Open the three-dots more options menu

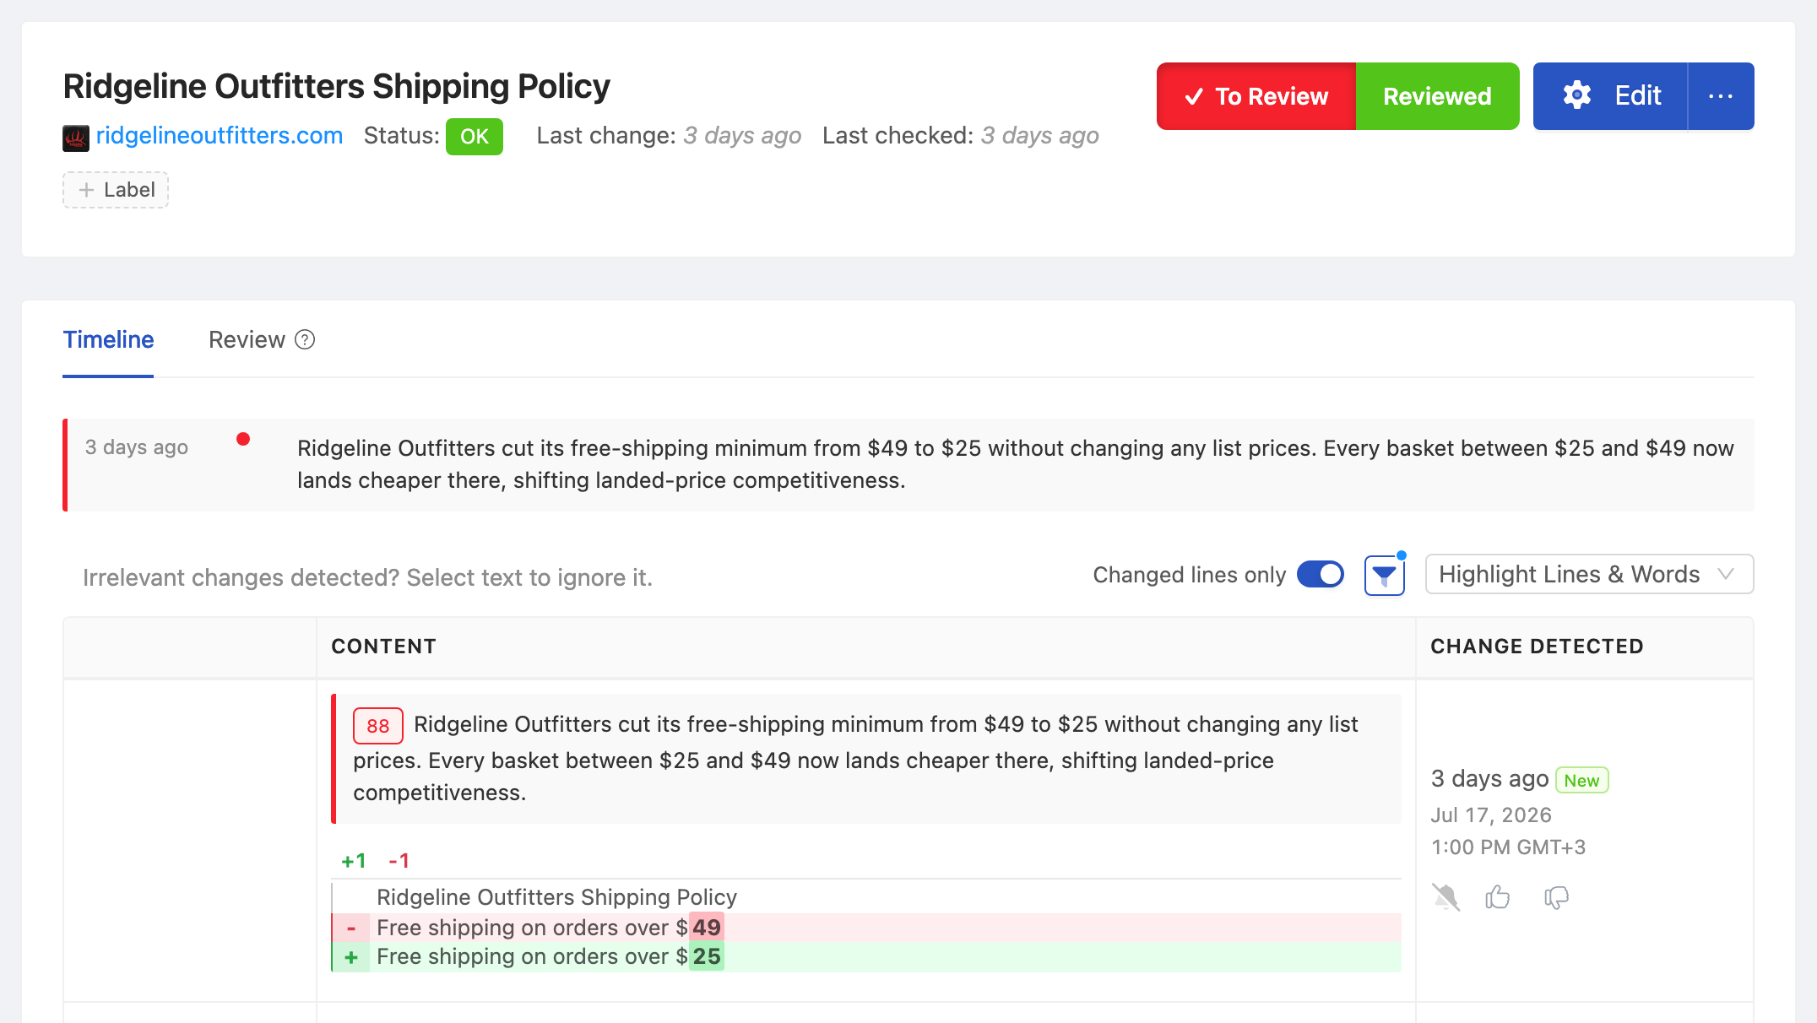(x=1721, y=96)
